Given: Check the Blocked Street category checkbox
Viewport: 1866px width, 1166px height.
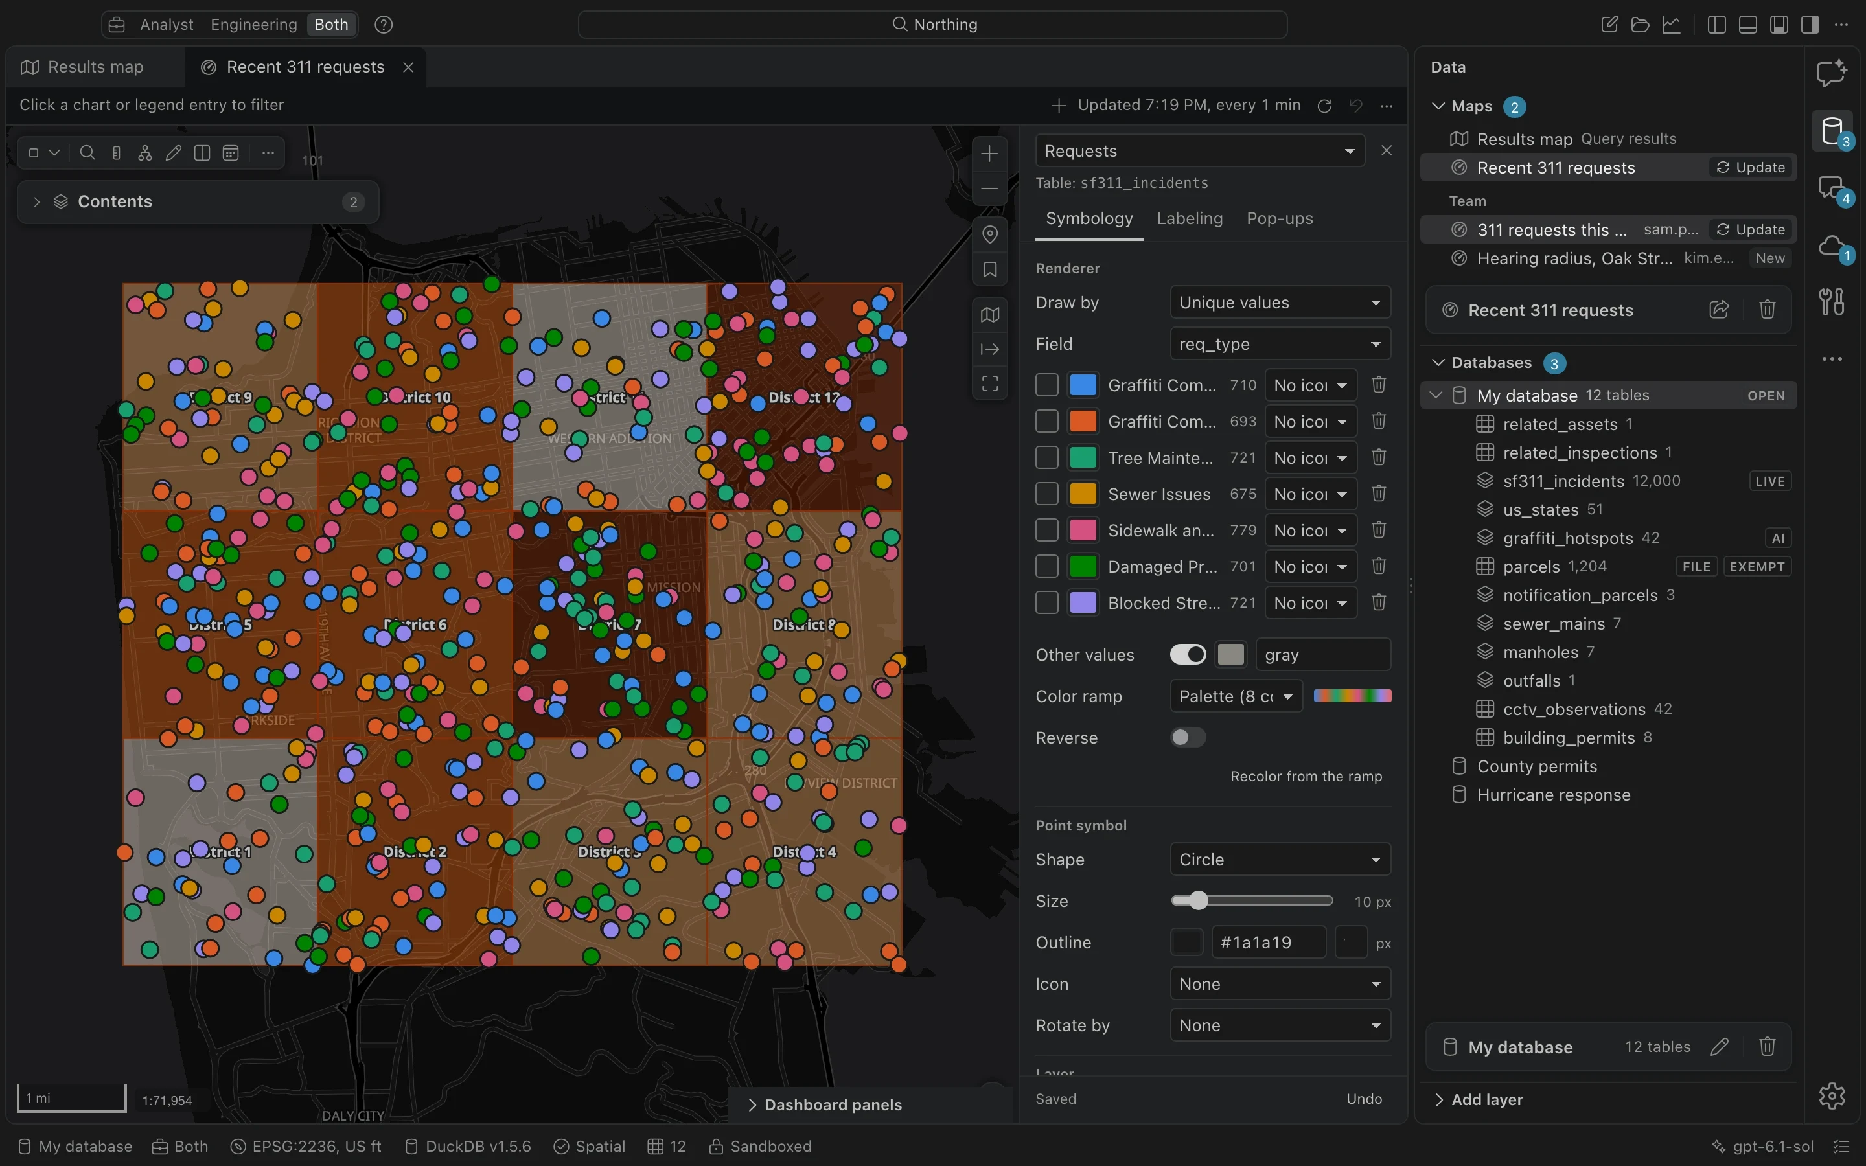Looking at the screenshot, I should (1046, 602).
